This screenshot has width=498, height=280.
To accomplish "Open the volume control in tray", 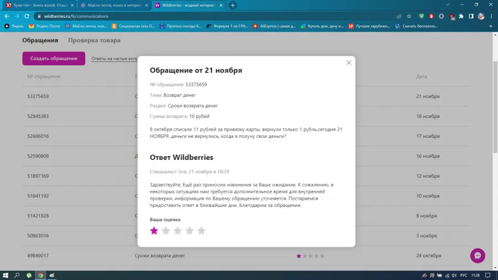I will point(454,275).
